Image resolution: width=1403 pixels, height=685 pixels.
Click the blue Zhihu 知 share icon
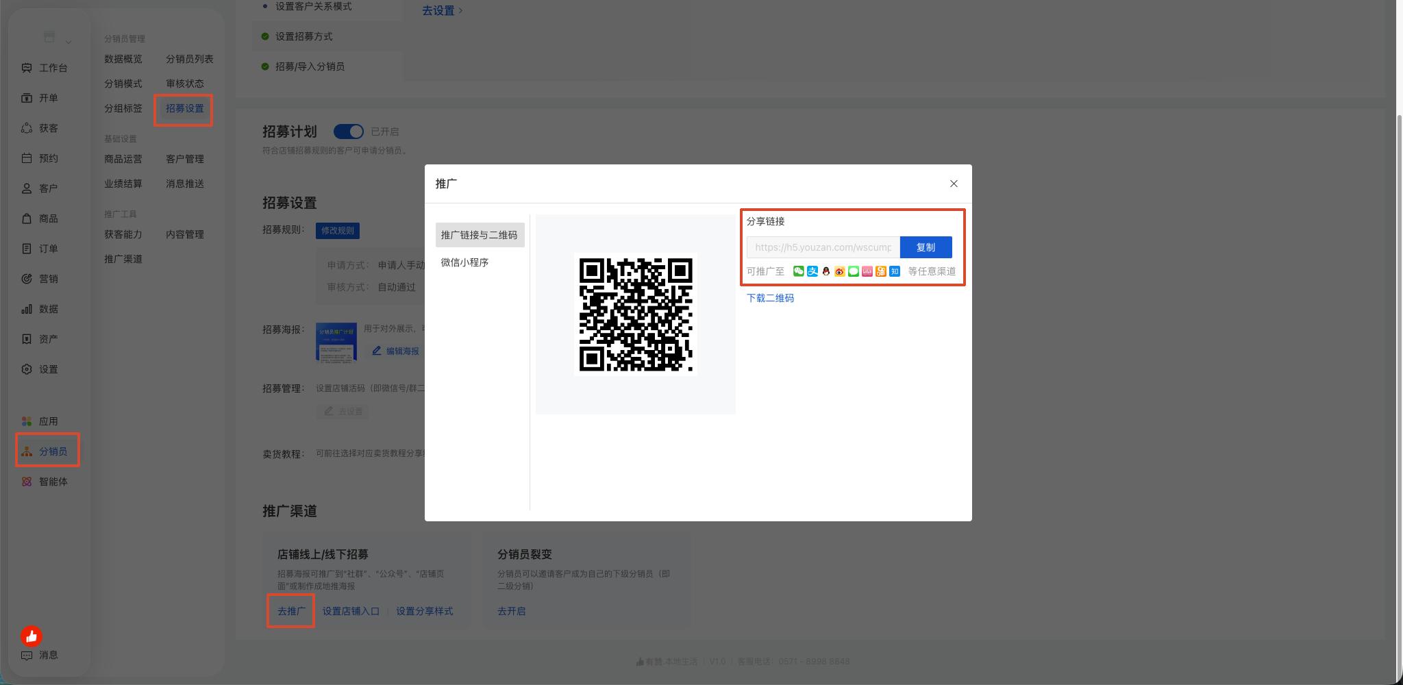(x=895, y=271)
